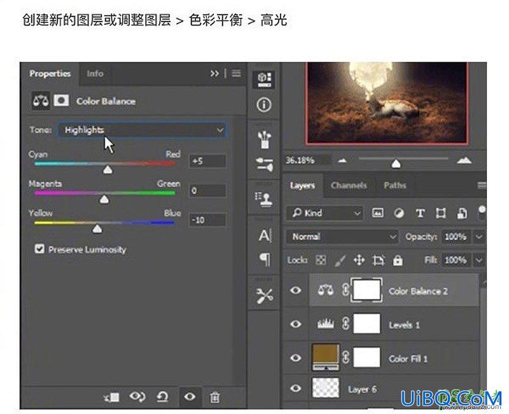Click reset adjustment defaults icon
The image size is (509, 414).
[163, 396]
